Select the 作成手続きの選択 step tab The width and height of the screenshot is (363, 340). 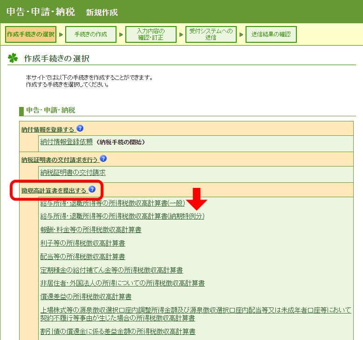click(x=31, y=34)
